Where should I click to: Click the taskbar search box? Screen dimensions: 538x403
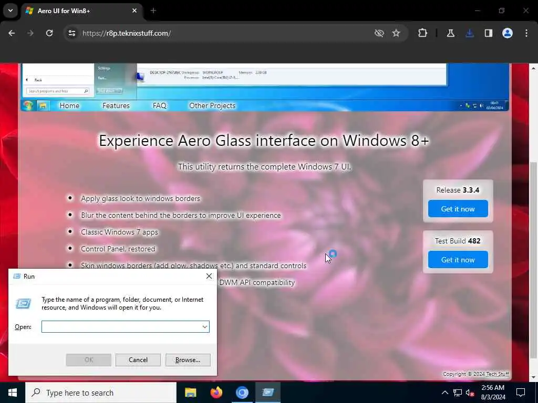(x=101, y=393)
